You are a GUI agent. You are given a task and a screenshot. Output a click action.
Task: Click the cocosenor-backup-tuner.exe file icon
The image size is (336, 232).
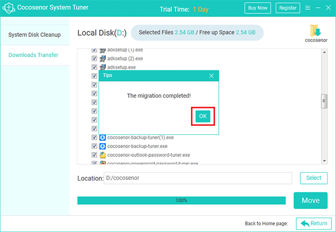pos(102,146)
